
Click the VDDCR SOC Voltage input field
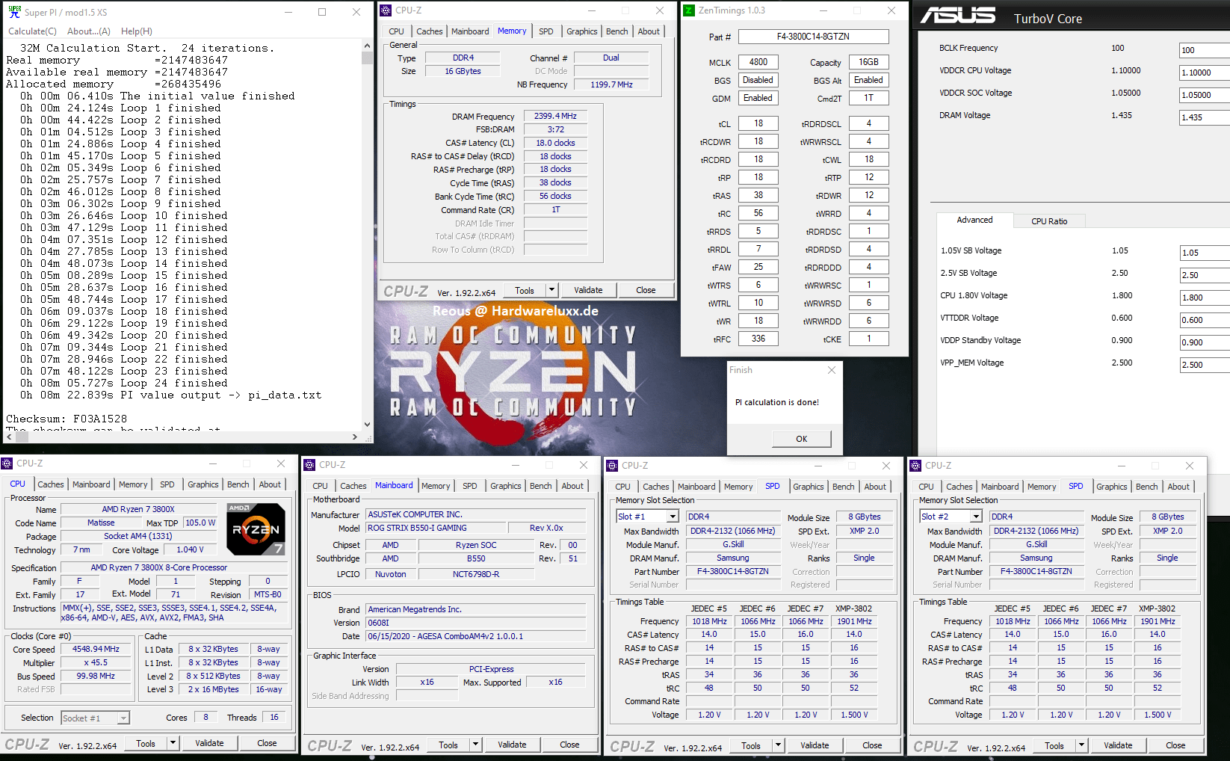click(x=1204, y=95)
